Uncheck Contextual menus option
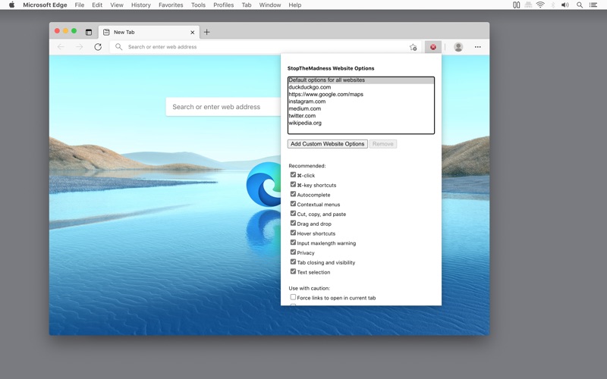The height and width of the screenshot is (379, 607). (x=293, y=204)
